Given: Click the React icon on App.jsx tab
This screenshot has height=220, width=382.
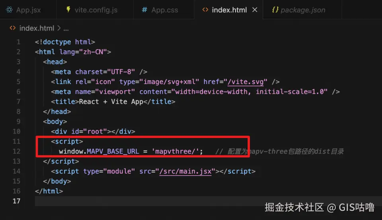Looking at the screenshot, I should [9, 10].
